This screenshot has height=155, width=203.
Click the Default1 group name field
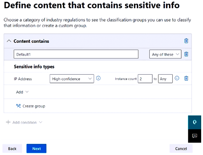point(76,54)
